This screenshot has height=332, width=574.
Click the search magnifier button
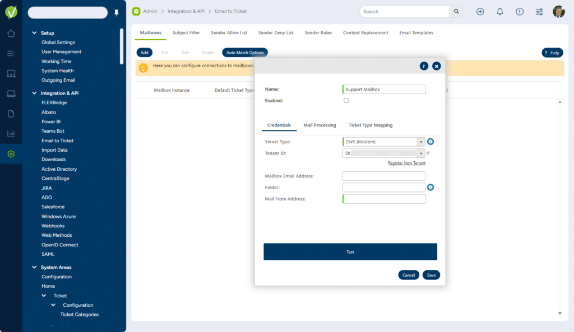[457, 12]
